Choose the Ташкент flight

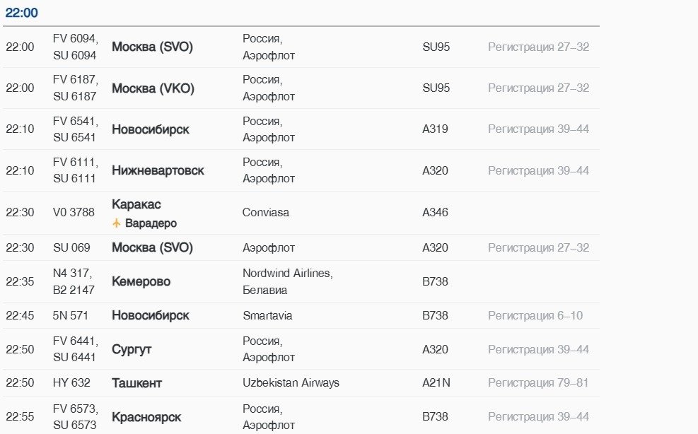click(136, 383)
